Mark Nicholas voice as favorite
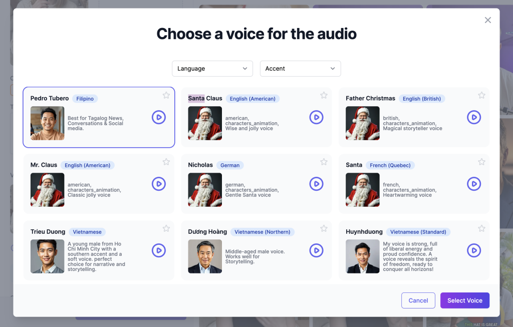Screen dimensions: 513x327 [324, 162]
